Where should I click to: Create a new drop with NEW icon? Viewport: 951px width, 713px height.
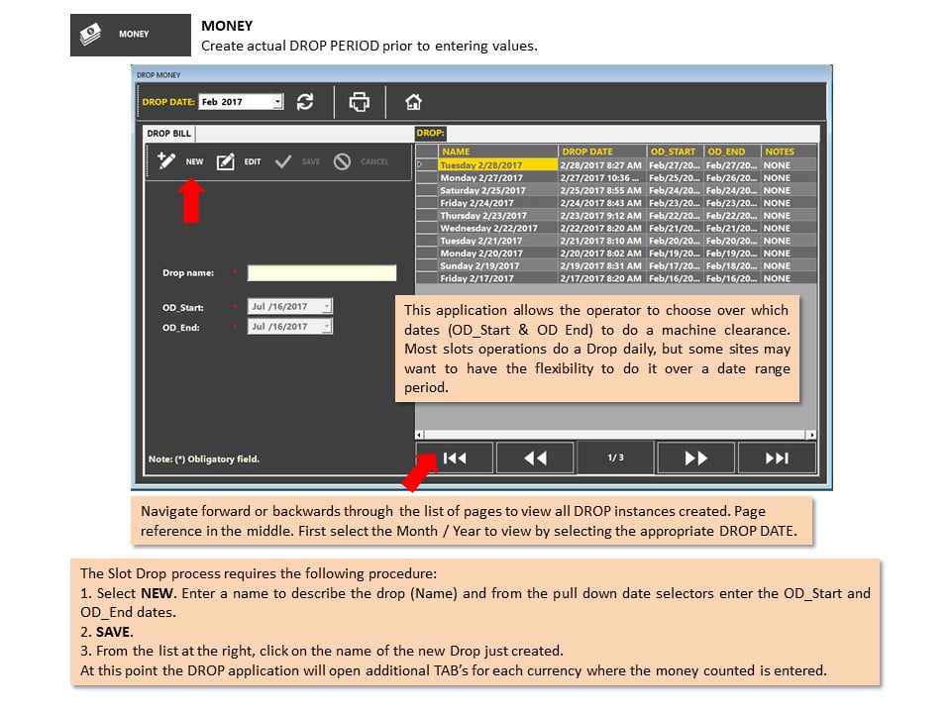[166, 161]
